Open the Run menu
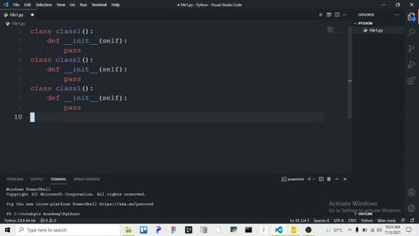The width and height of the screenshot is (419, 236). pos(83,5)
